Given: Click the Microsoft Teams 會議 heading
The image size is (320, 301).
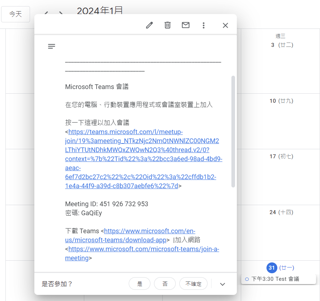Looking at the screenshot, I should coord(97,87).
